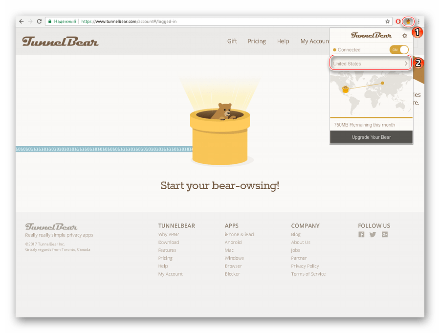Click the tunnel bear marker on the map

click(x=346, y=89)
